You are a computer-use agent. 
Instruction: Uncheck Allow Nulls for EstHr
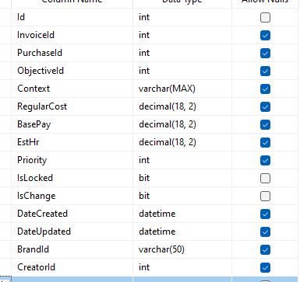[x=265, y=142]
